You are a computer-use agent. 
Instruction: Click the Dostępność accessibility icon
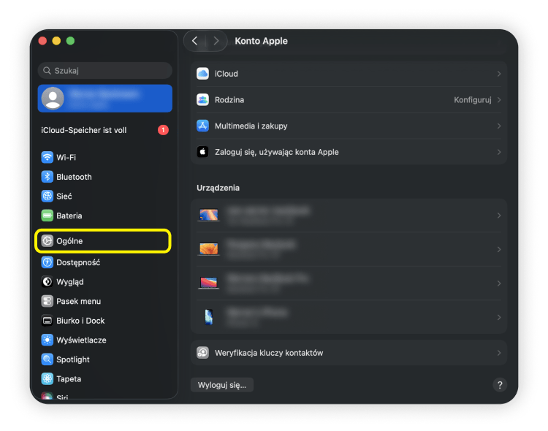(x=47, y=262)
